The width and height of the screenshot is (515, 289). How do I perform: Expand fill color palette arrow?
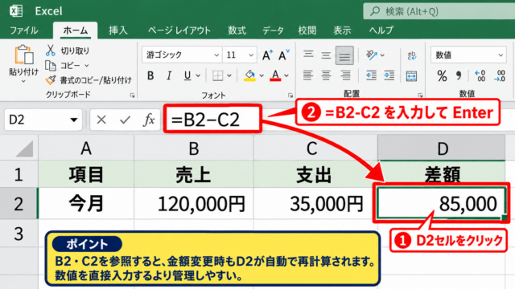coord(262,75)
